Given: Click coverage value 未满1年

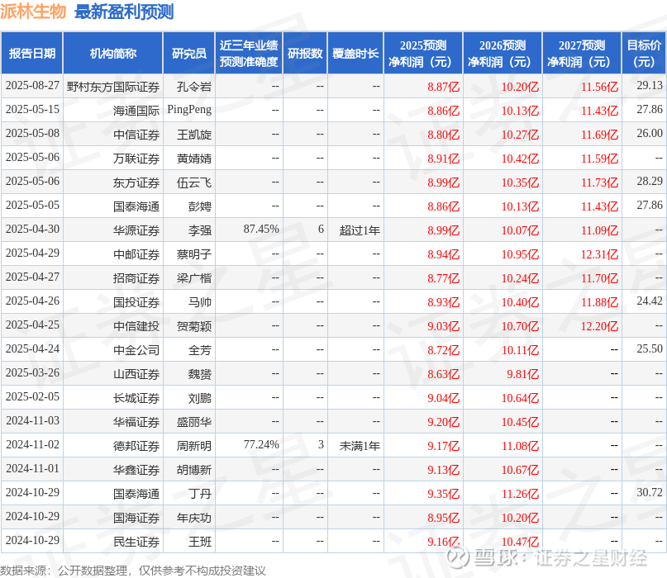Looking at the screenshot, I should pyautogui.click(x=360, y=446).
